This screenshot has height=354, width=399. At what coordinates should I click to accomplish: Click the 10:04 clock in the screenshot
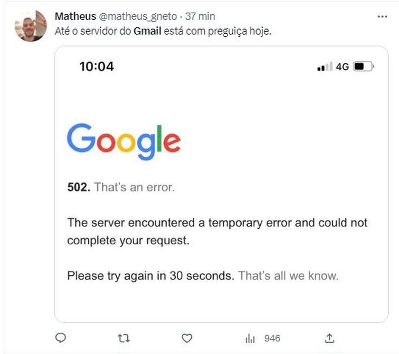[x=97, y=67]
